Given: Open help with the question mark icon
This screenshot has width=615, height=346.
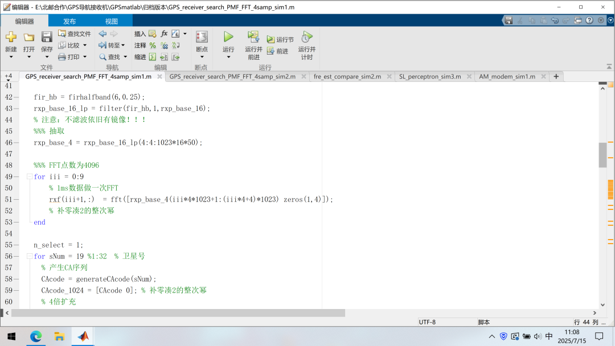Looking at the screenshot, I should pos(589,20).
